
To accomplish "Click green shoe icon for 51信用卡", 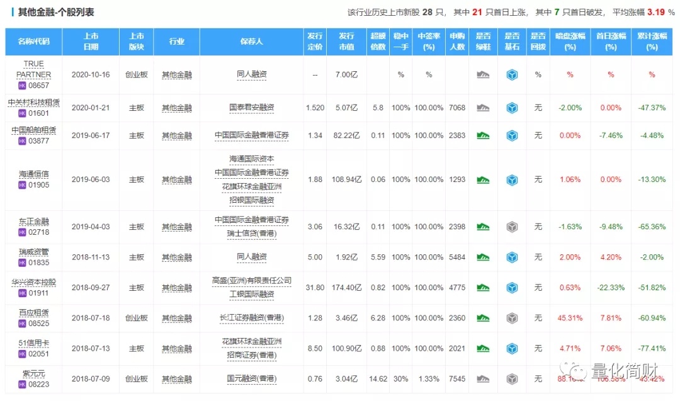I will point(483,349).
